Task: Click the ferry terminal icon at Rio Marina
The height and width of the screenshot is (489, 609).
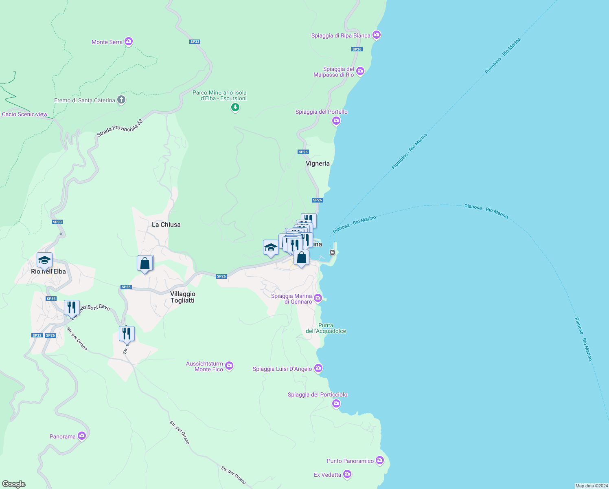Action: point(333,253)
